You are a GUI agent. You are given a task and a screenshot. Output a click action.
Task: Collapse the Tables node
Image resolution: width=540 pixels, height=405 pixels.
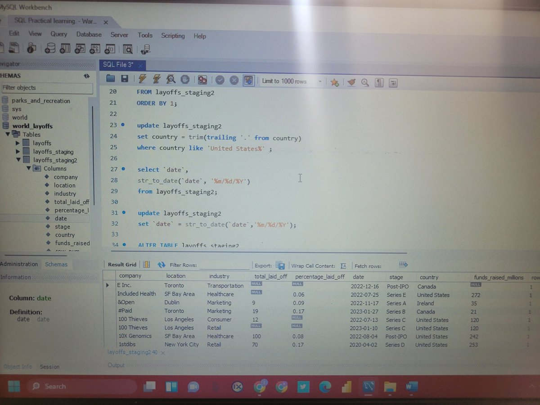coord(8,134)
